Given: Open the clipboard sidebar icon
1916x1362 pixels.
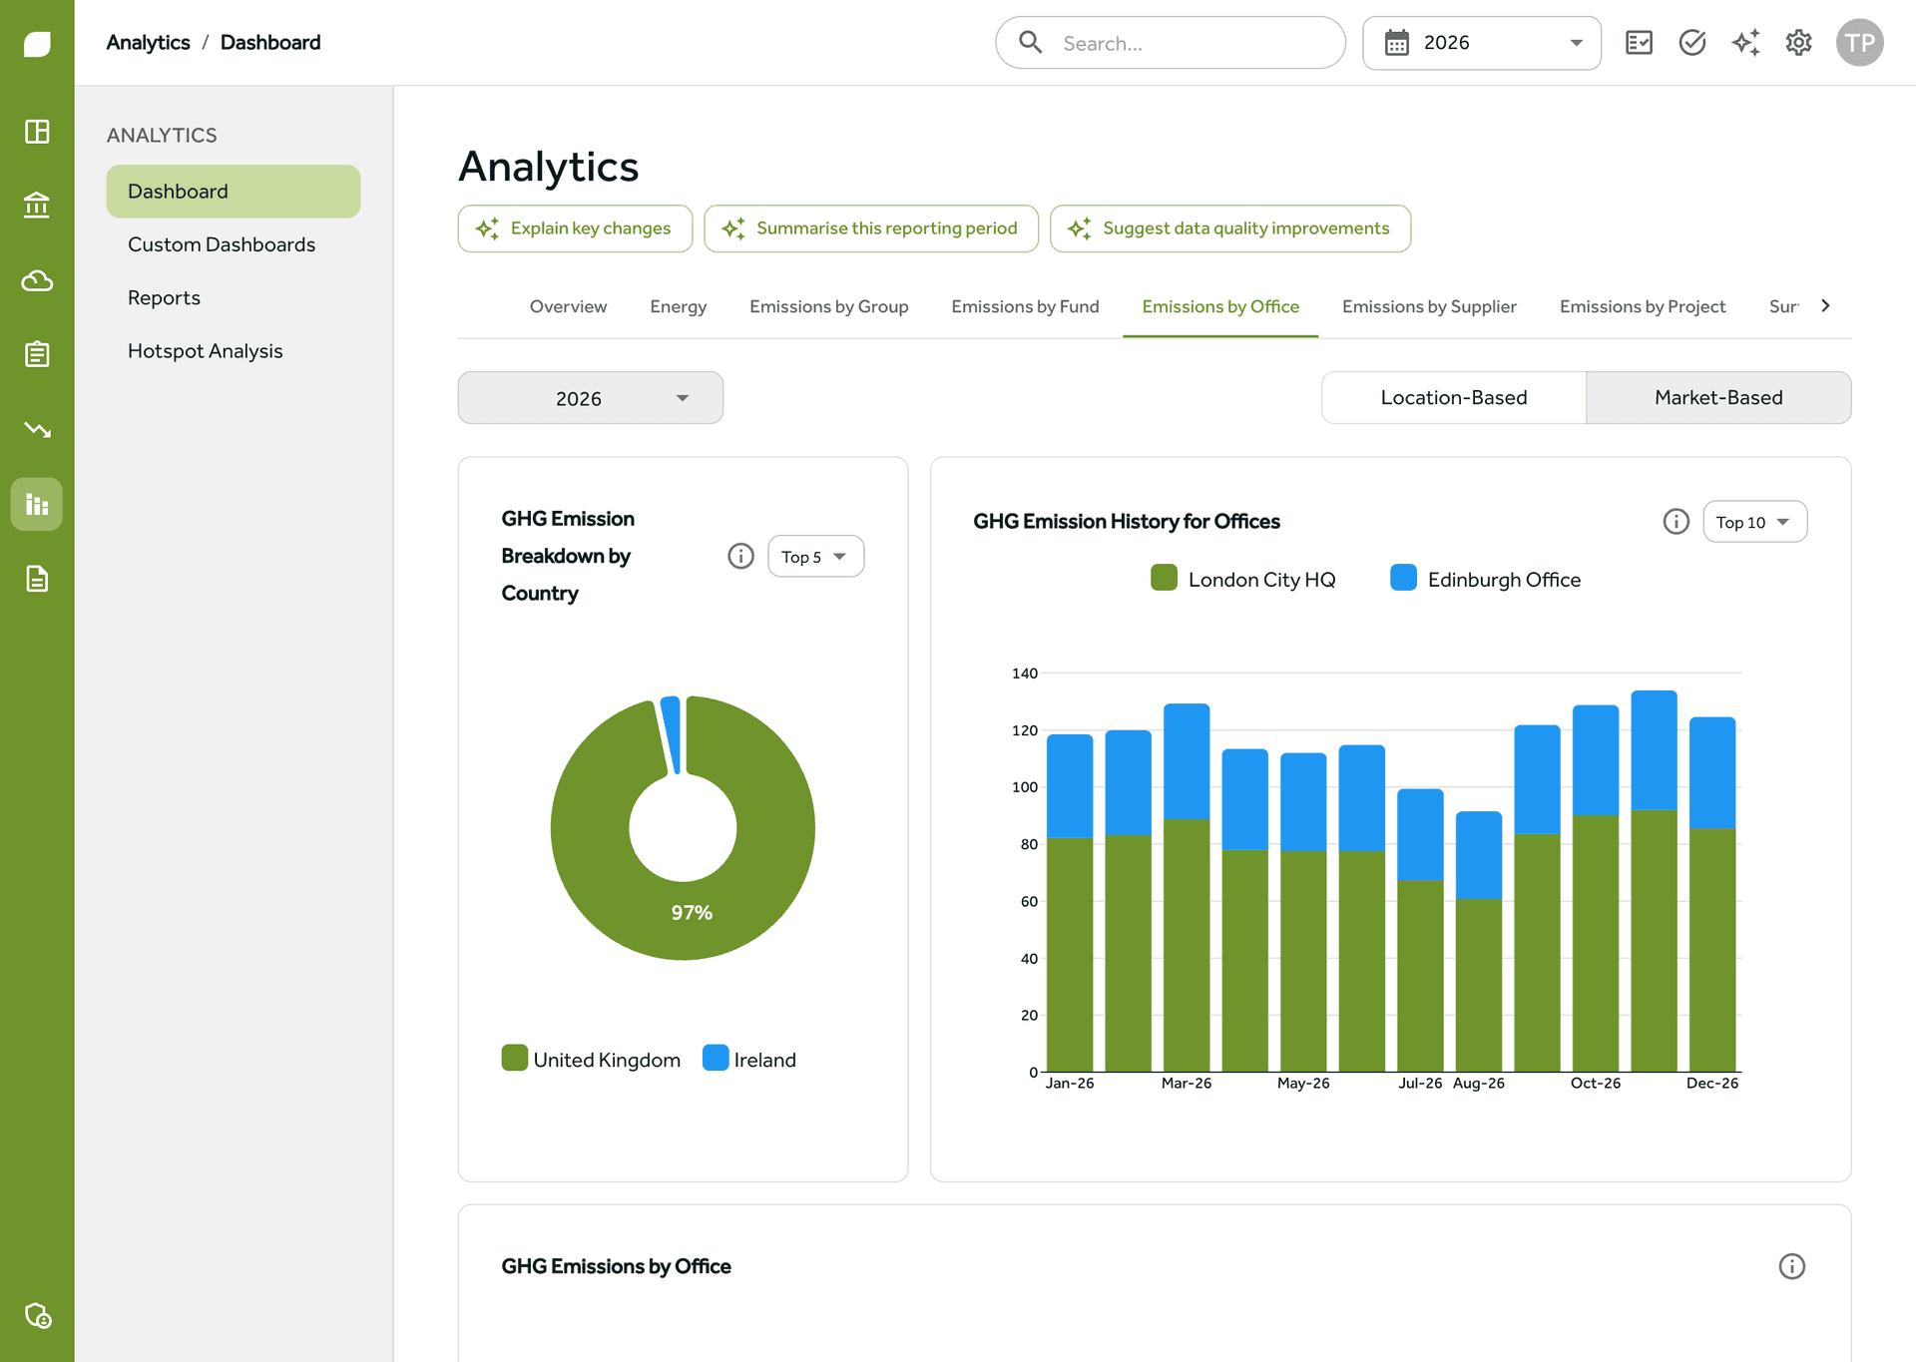Looking at the screenshot, I should (37, 354).
